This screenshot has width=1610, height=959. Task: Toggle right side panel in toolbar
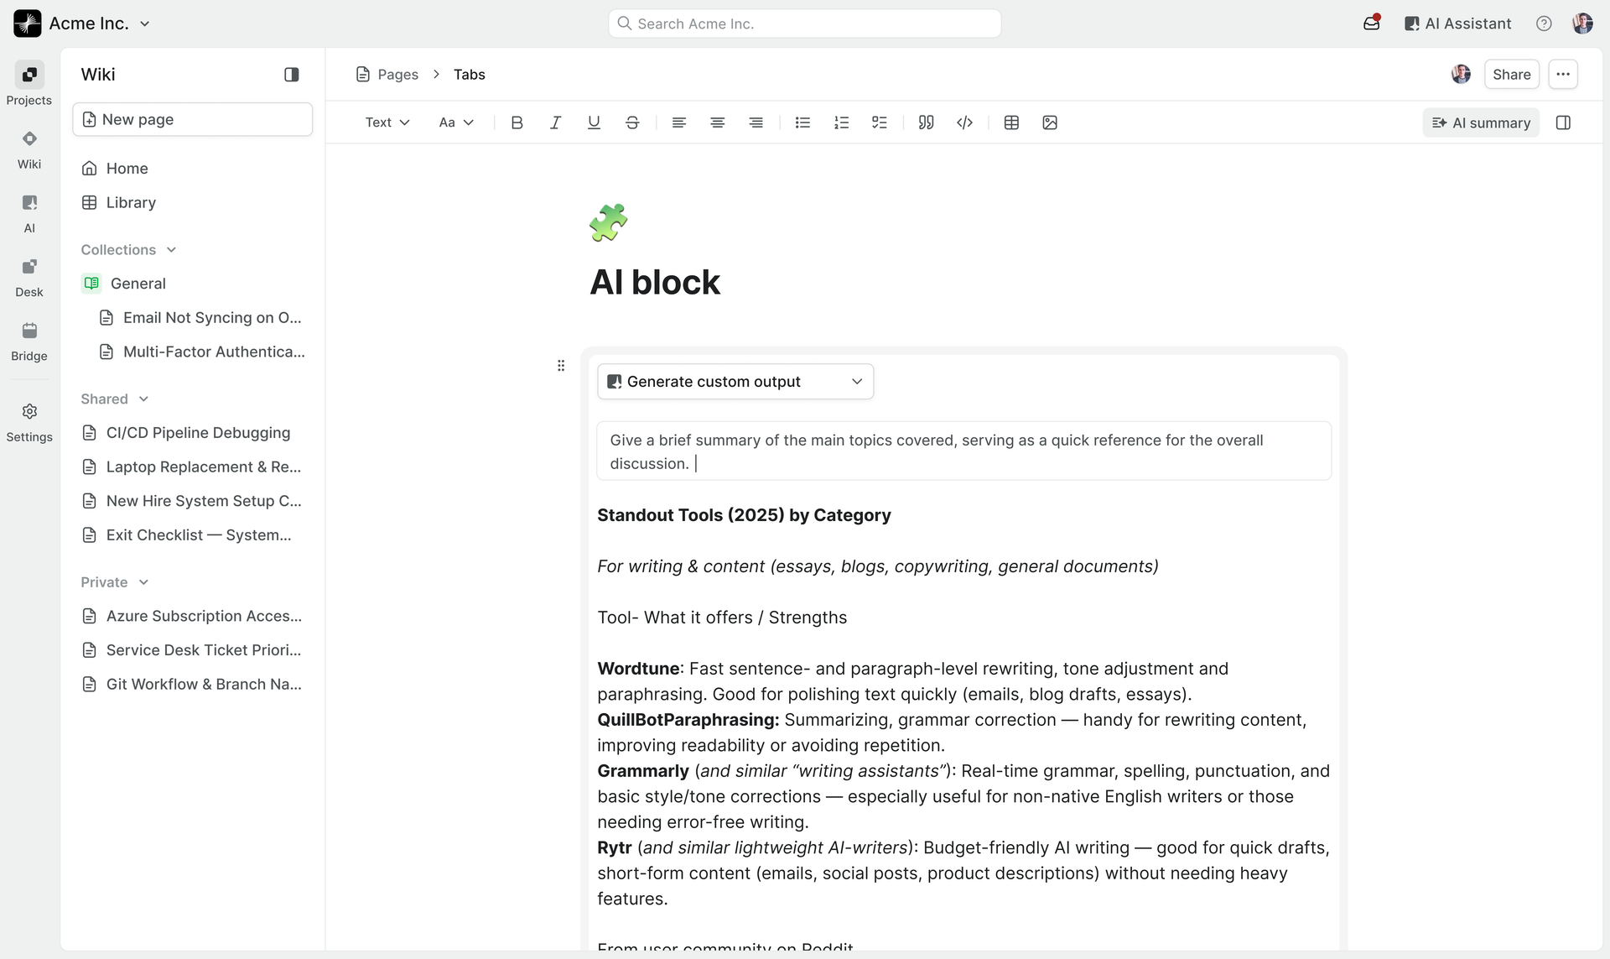click(1563, 122)
